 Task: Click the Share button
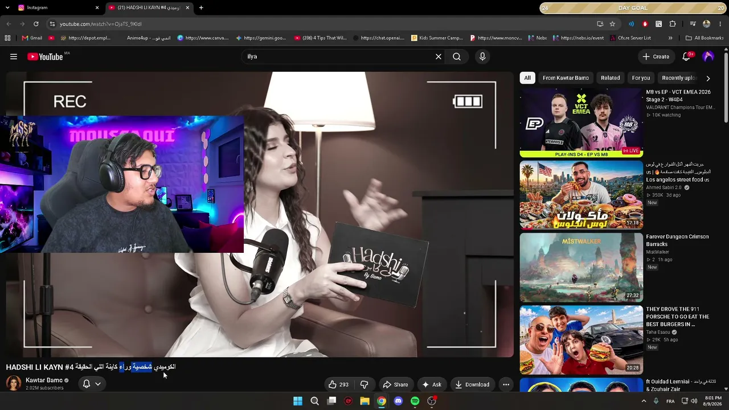point(395,384)
